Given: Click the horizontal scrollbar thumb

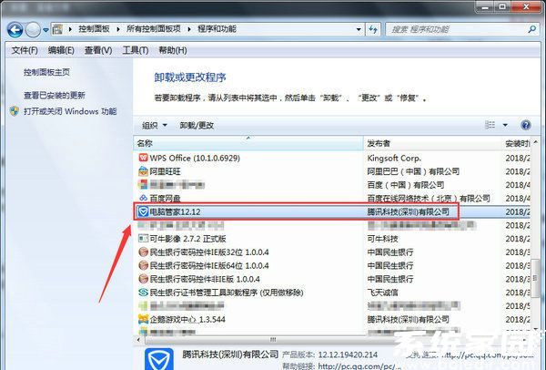Looking at the screenshot, I should pos(273,340).
